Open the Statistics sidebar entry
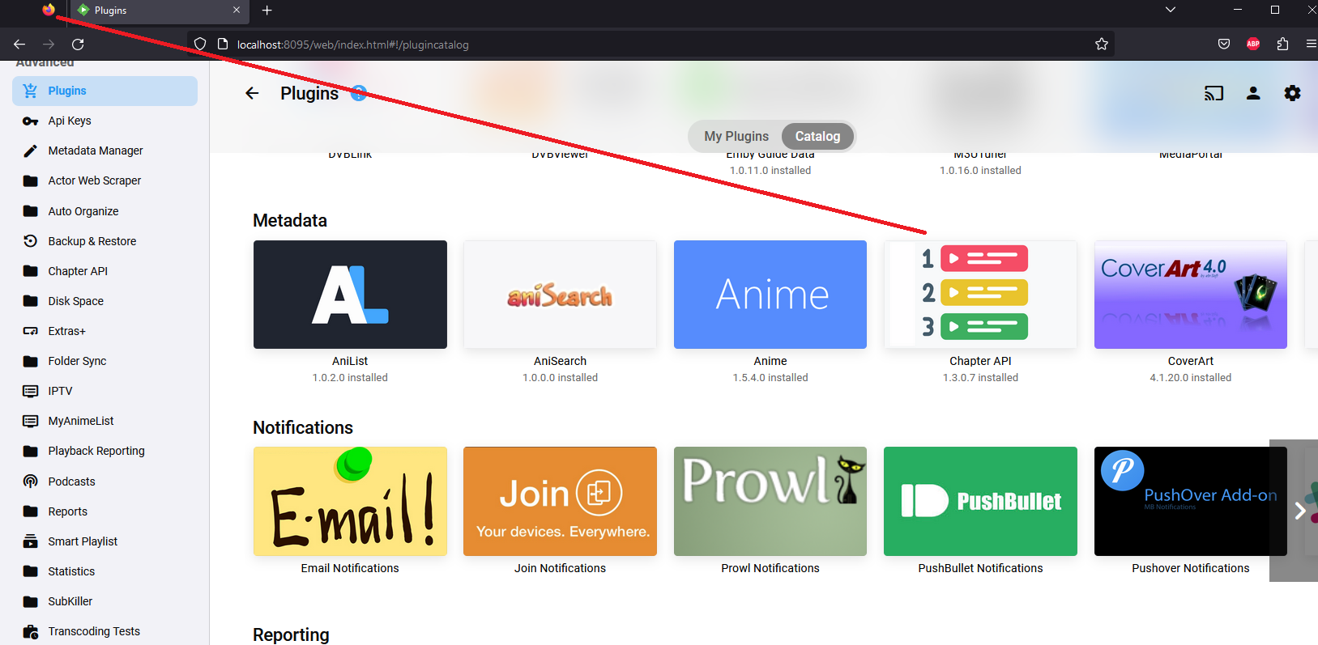 pos(105,571)
